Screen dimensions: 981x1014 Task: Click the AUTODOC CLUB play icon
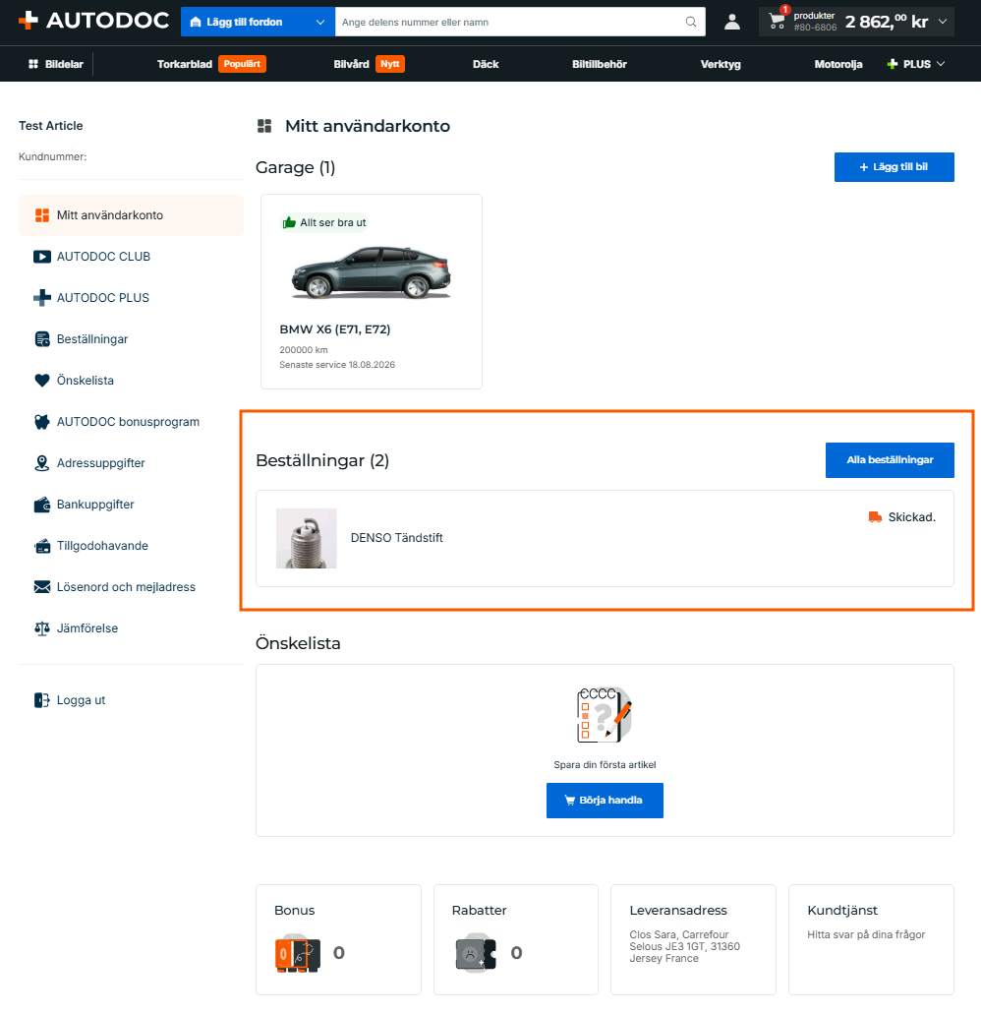tap(42, 257)
